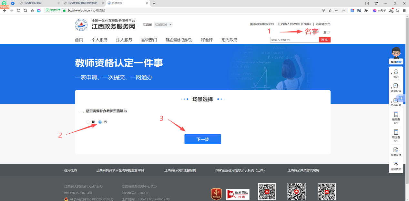The height and width of the screenshot is (201, 409).
Task: Open the browser hamburger main menu
Action: tap(404, 10)
